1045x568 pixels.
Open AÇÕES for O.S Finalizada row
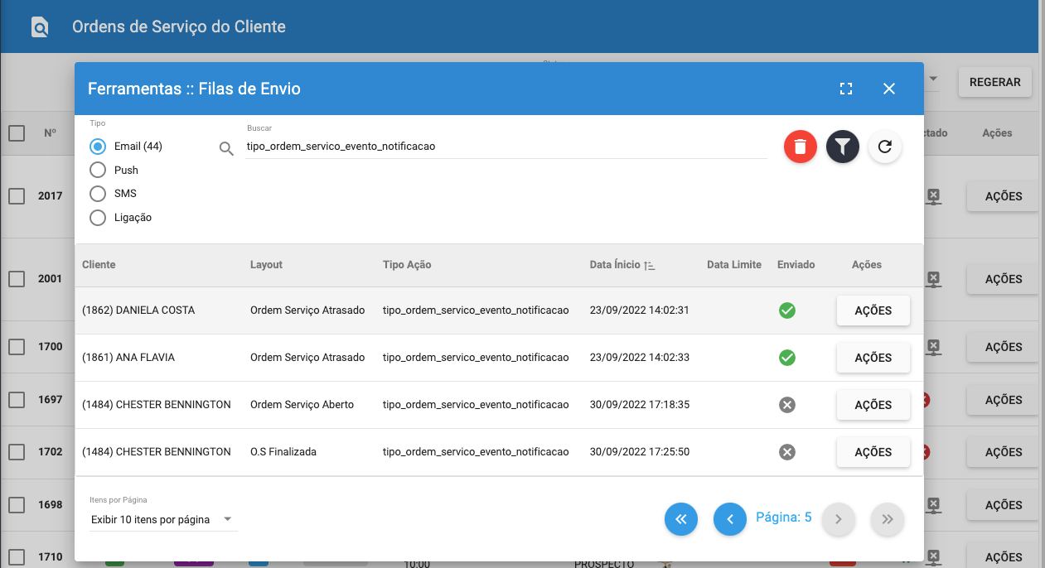click(873, 452)
